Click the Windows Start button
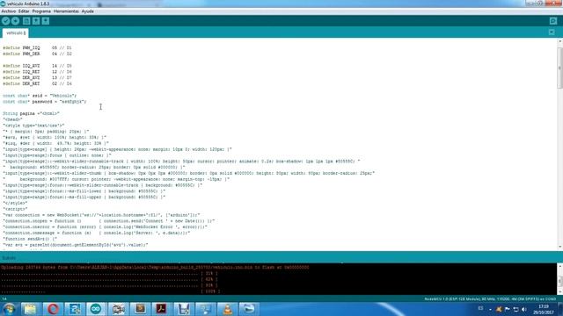The height and width of the screenshot is (316, 563). tap(9, 309)
